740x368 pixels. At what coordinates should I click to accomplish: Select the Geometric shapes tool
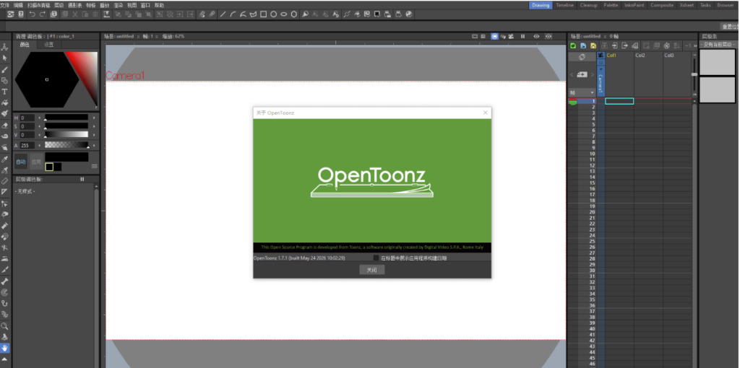pyautogui.click(x=5, y=81)
